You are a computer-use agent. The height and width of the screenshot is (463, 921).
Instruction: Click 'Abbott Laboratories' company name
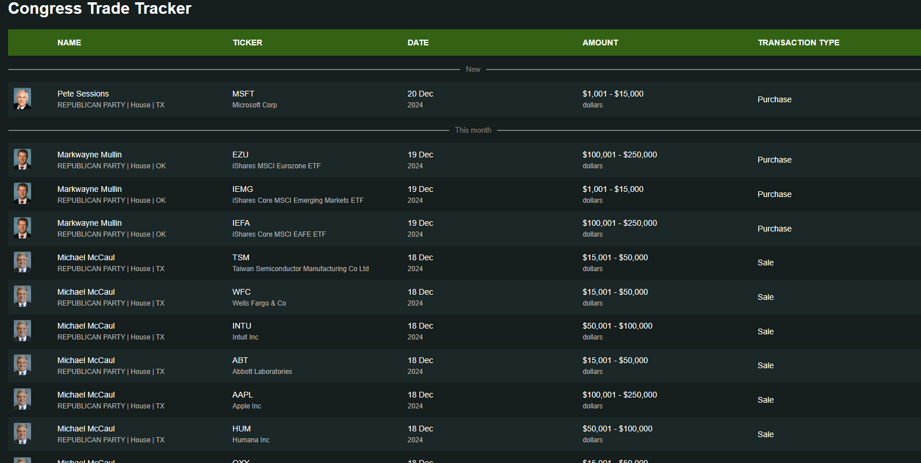click(262, 372)
